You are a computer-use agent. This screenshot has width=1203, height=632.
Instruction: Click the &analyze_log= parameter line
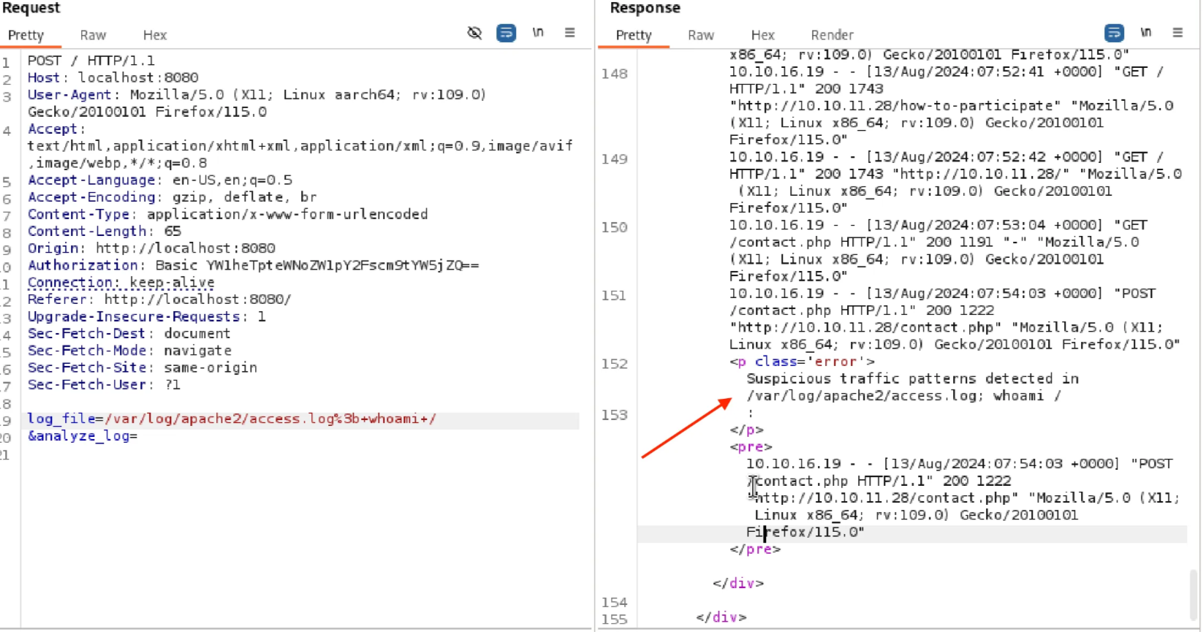tap(83, 436)
